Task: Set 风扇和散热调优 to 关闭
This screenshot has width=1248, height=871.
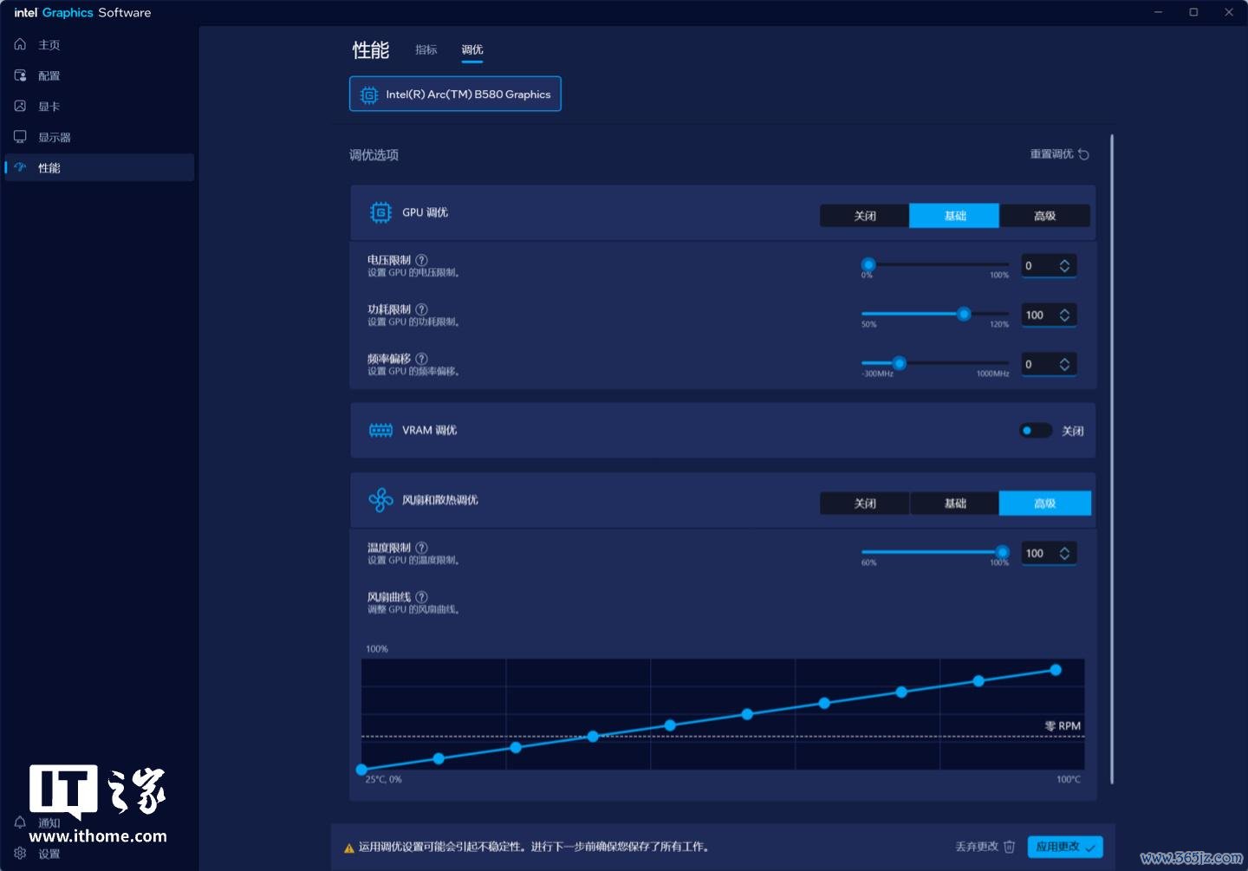Action: point(865,504)
